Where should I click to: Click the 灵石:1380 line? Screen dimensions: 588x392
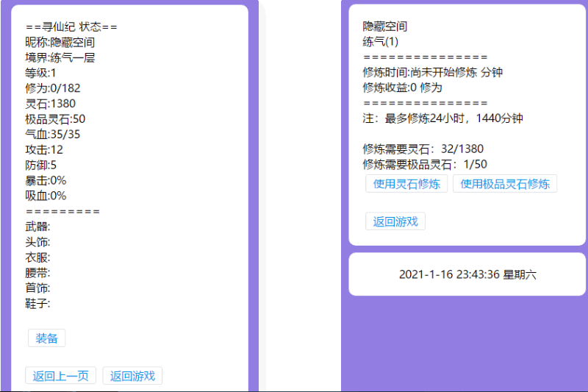tap(50, 104)
